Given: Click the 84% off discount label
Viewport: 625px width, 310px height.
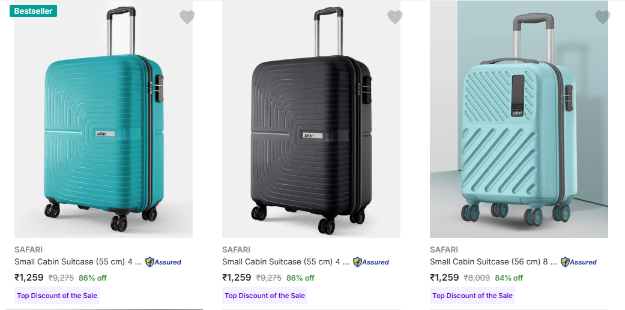Looking at the screenshot, I should (509, 278).
